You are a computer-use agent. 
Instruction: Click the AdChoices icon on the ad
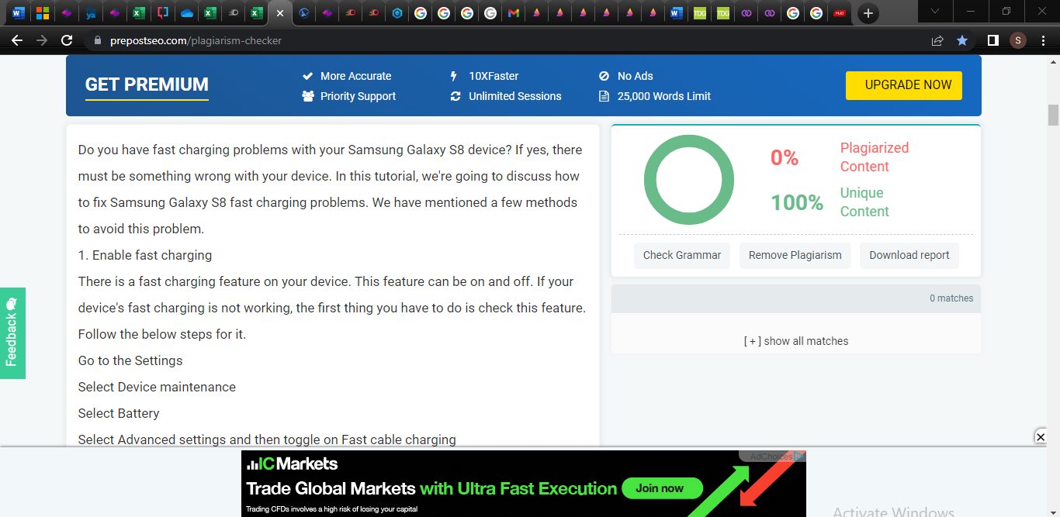click(x=799, y=457)
